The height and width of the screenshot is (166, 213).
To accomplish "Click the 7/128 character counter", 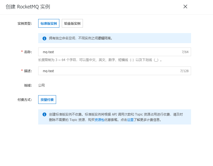I will tap(184, 71).
